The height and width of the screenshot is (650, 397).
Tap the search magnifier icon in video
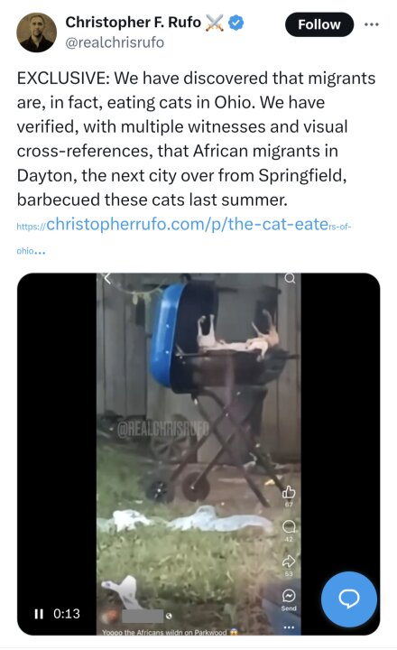[290, 278]
